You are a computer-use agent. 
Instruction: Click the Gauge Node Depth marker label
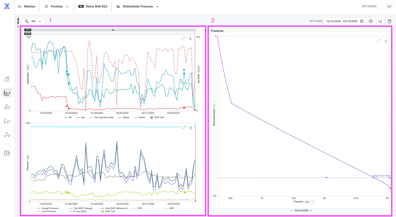click(x=381, y=176)
